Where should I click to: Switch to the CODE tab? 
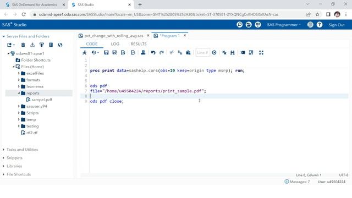click(92, 44)
